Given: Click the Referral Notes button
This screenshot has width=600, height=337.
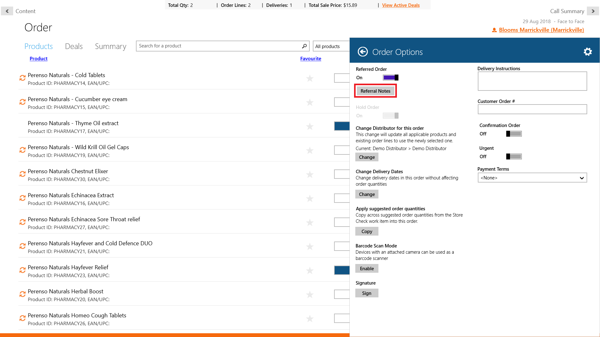Looking at the screenshot, I should pyautogui.click(x=375, y=91).
